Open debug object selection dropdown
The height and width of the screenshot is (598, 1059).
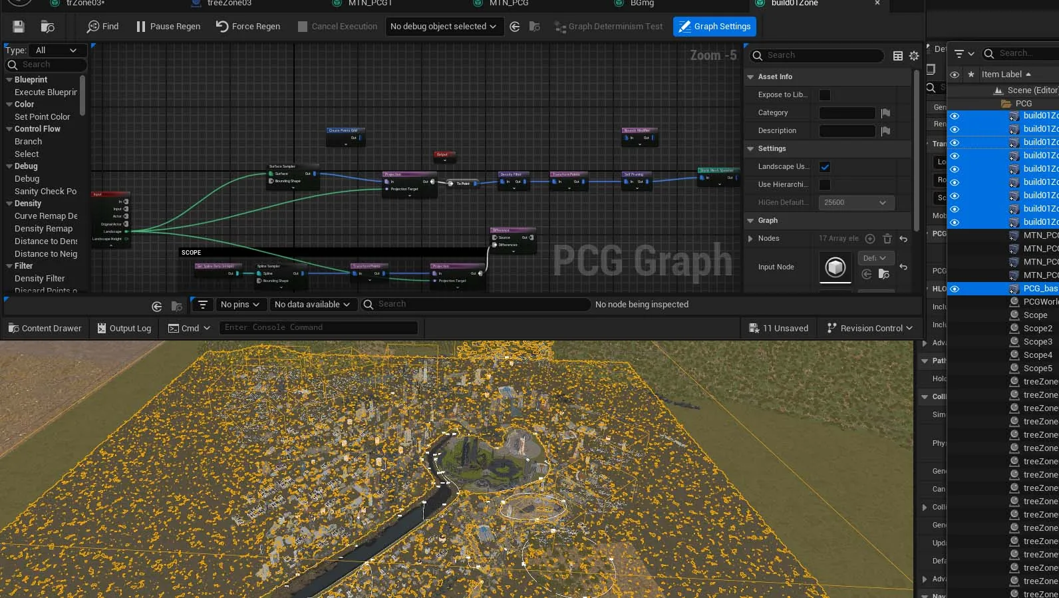443,27
